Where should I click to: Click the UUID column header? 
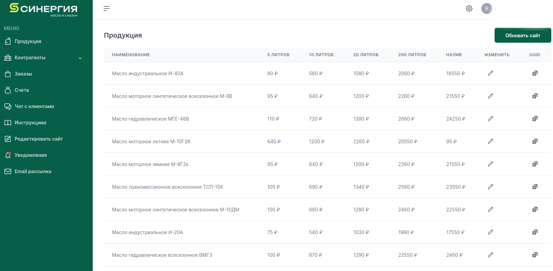pyautogui.click(x=535, y=55)
